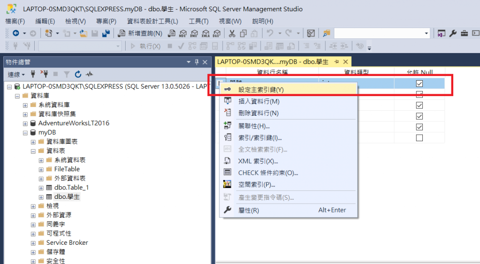Close the dbo.學生 designer tab
This screenshot has height=264, width=480.
tap(345, 61)
